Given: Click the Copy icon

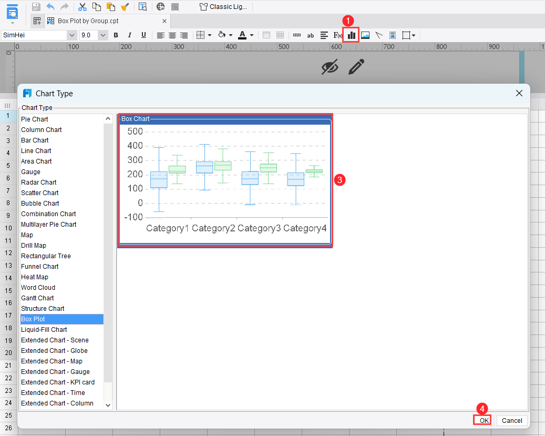Looking at the screenshot, I should pyautogui.click(x=97, y=7).
